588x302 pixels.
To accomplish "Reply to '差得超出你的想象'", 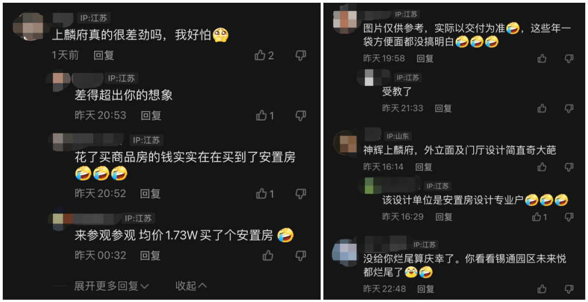I will (x=151, y=115).
